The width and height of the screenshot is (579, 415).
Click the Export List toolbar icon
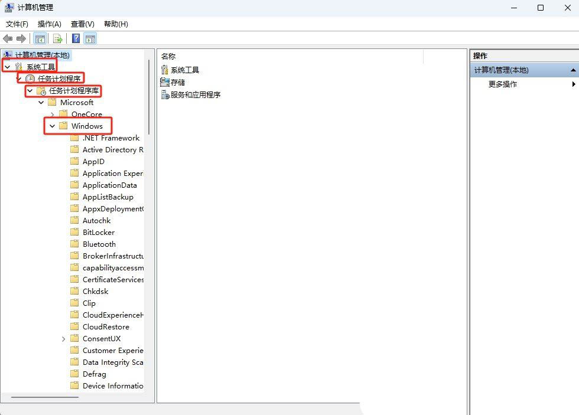click(x=57, y=39)
